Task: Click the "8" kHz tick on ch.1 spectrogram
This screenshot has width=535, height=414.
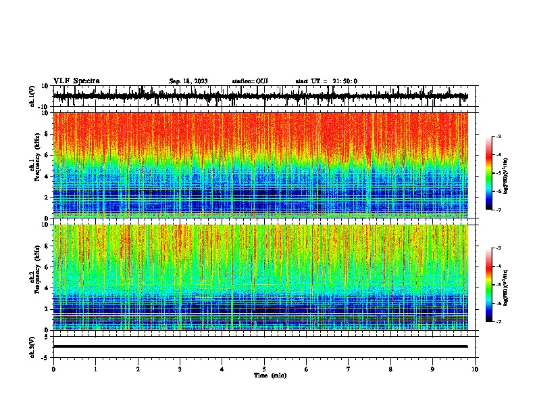Action: coord(47,134)
